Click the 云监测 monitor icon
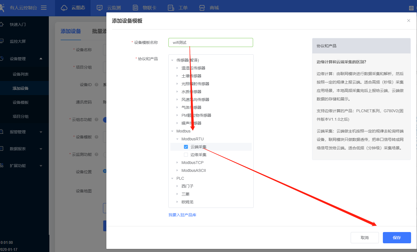The image size is (417, 252). [x=100, y=8]
